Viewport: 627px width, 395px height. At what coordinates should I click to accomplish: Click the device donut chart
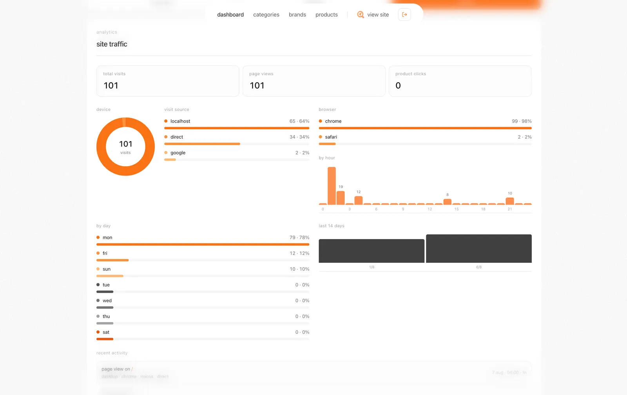tap(125, 147)
